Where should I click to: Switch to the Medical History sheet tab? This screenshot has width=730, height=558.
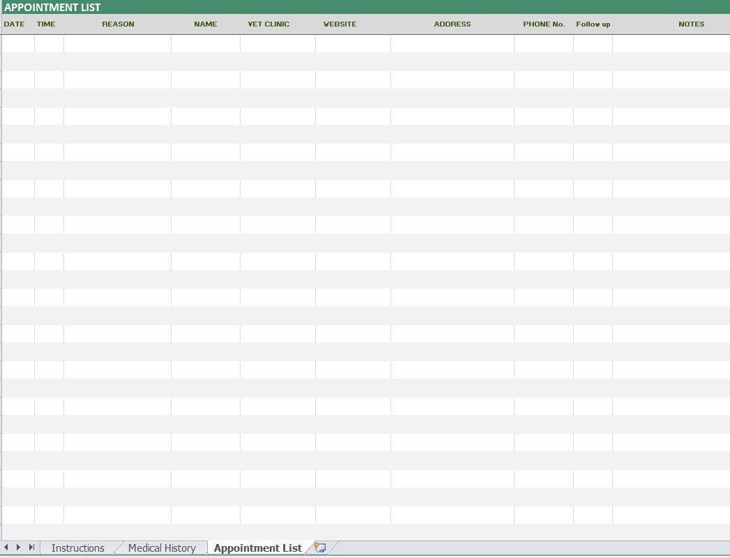[x=162, y=548]
